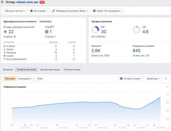Screen dimensions: 171x131
Task: Switch to the Загальне tab
Action: pos(8,70)
